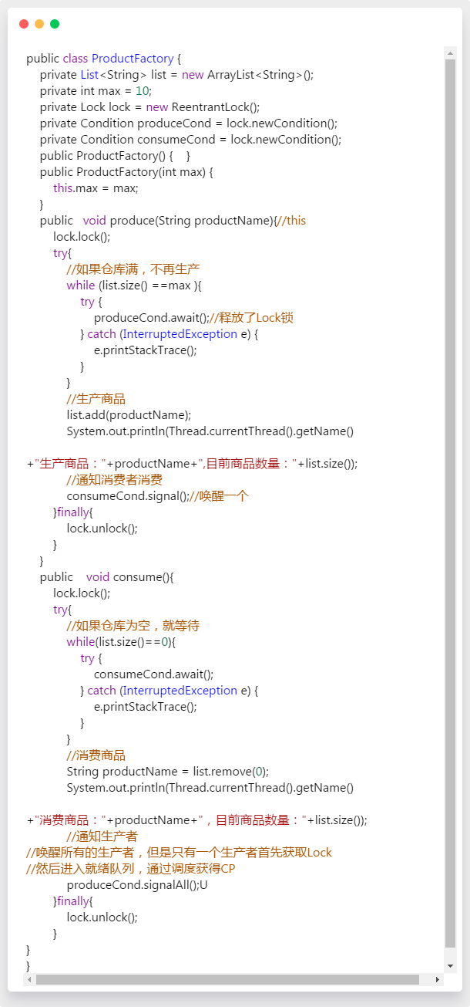Click the line 'public class ProductFactory {'

[104, 59]
